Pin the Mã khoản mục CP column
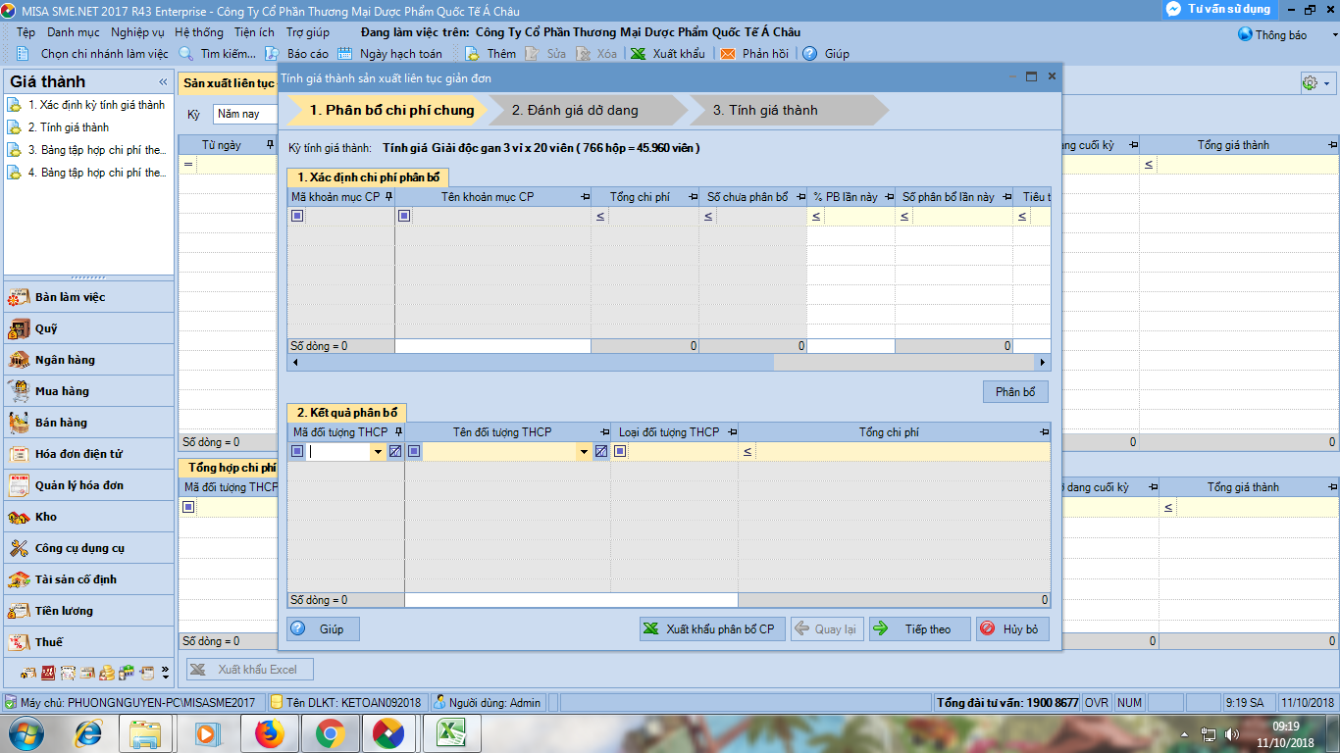This screenshot has height=753, width=1340. 388,197
